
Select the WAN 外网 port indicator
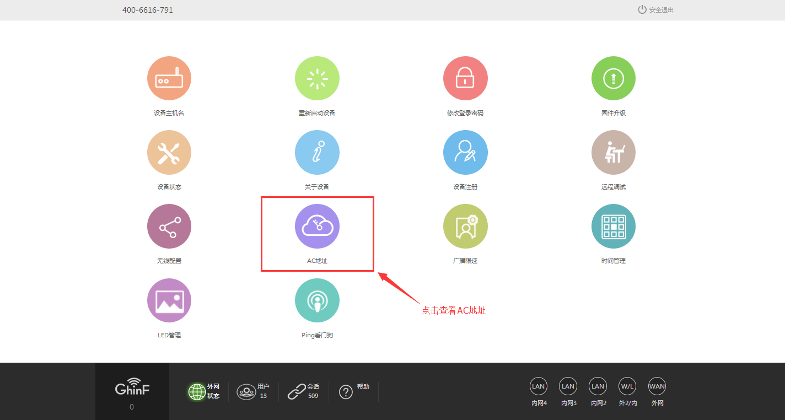coord(657,386)
